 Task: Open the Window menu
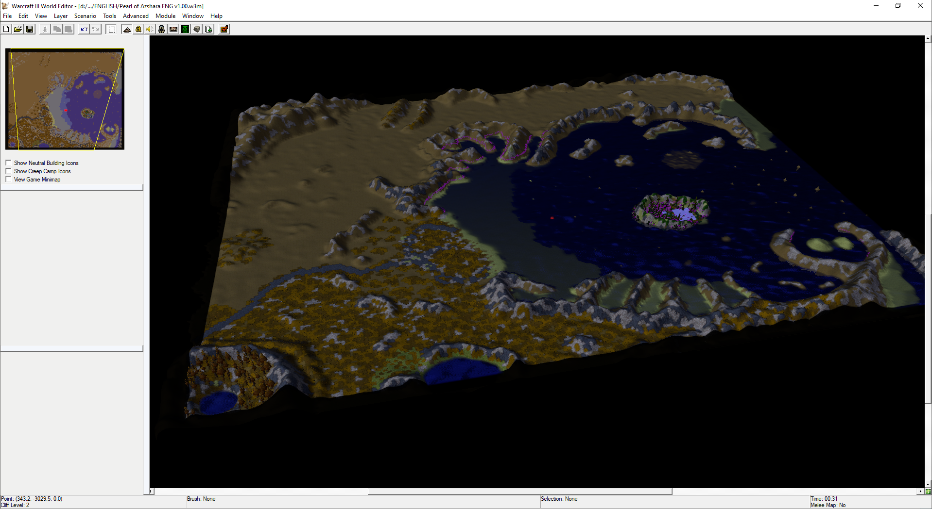click(x=192, y=16)
